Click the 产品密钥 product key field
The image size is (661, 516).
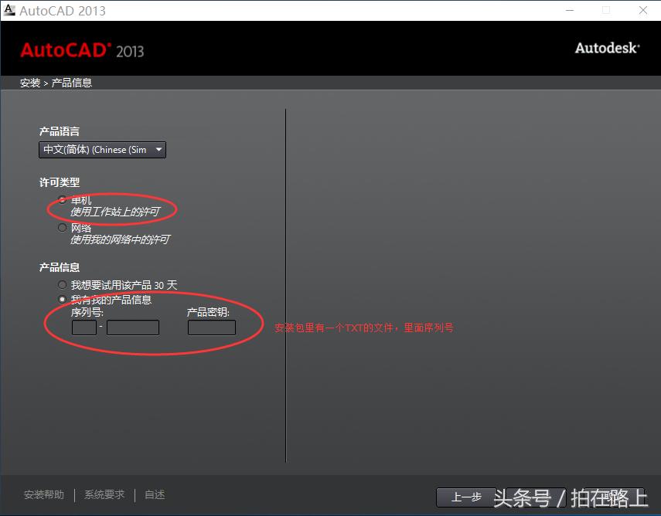(211, 327)
